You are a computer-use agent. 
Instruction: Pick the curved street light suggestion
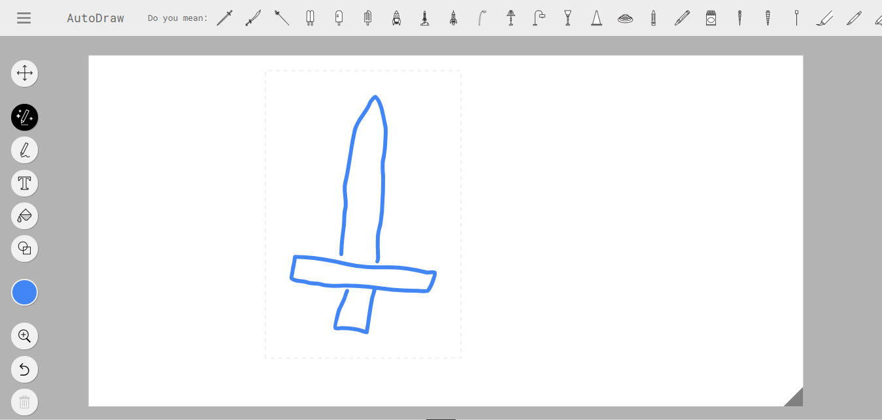482,18
